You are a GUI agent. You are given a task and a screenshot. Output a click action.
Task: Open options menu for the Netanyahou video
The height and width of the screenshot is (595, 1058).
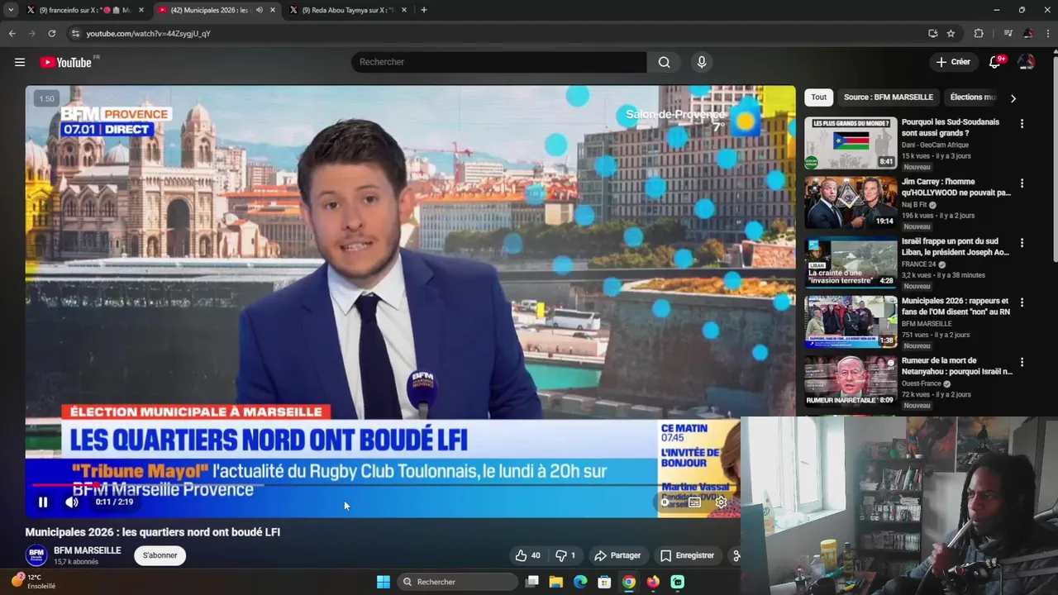click(1022, 362)
